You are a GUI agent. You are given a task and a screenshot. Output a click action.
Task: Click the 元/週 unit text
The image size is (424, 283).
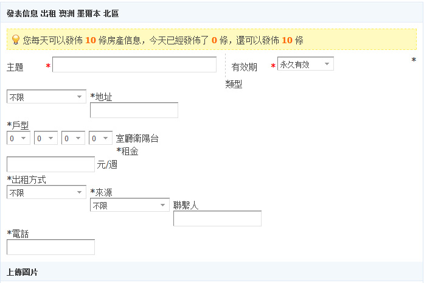pos(107,165)
